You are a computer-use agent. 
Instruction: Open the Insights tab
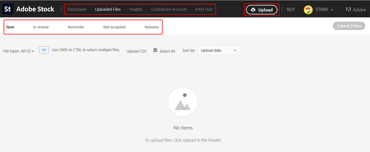tap(136, 10)
